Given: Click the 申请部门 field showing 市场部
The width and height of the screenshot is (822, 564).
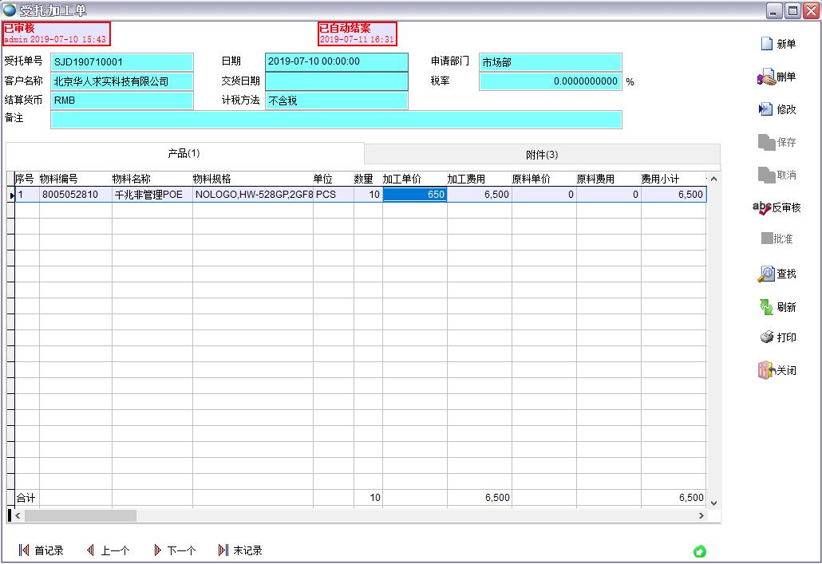Looking at the screenshot, I should pyautogui.click(x=549, y=62).
